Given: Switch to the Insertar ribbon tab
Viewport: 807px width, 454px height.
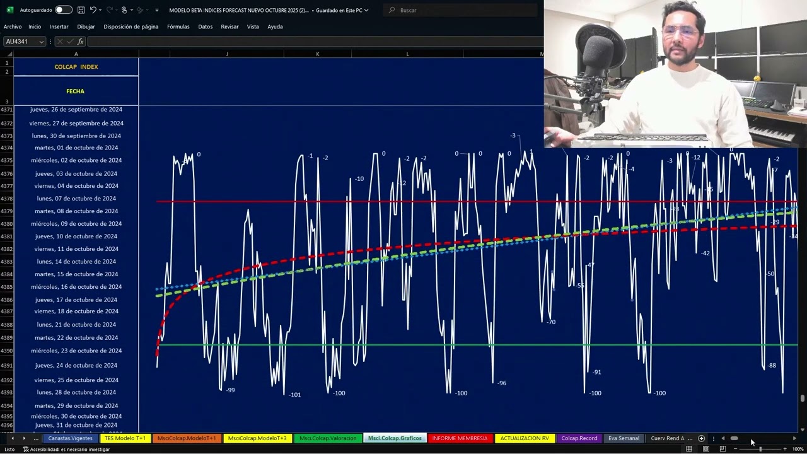Looking at the screenshot, I should pos(59,26).
